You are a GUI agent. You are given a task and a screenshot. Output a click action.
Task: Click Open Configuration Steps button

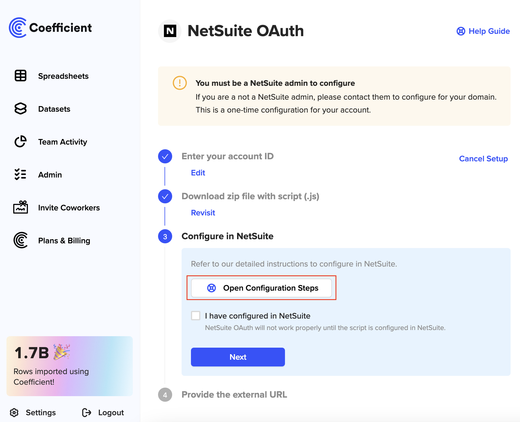[261, 288]
